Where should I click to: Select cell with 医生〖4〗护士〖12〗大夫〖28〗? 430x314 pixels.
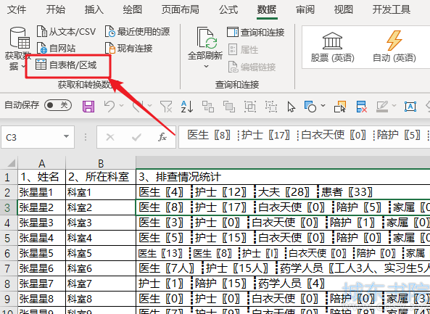click(283, 192)
